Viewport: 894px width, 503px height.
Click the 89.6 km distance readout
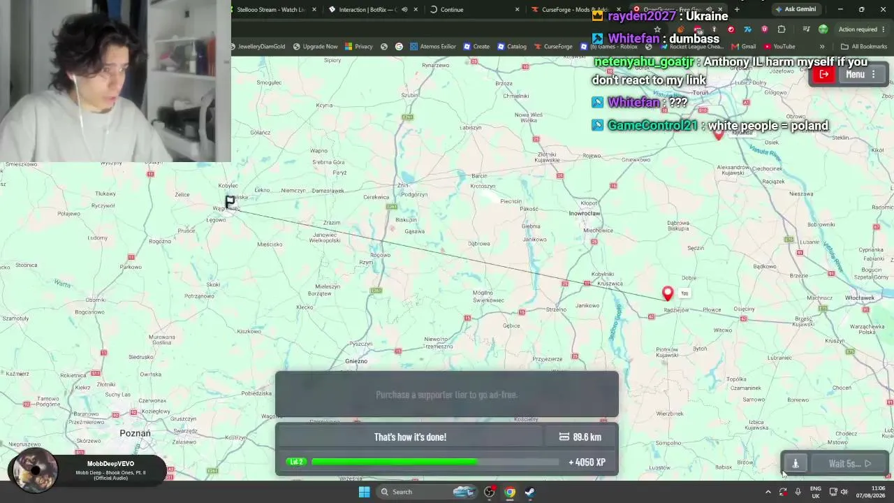pos(580,437)
